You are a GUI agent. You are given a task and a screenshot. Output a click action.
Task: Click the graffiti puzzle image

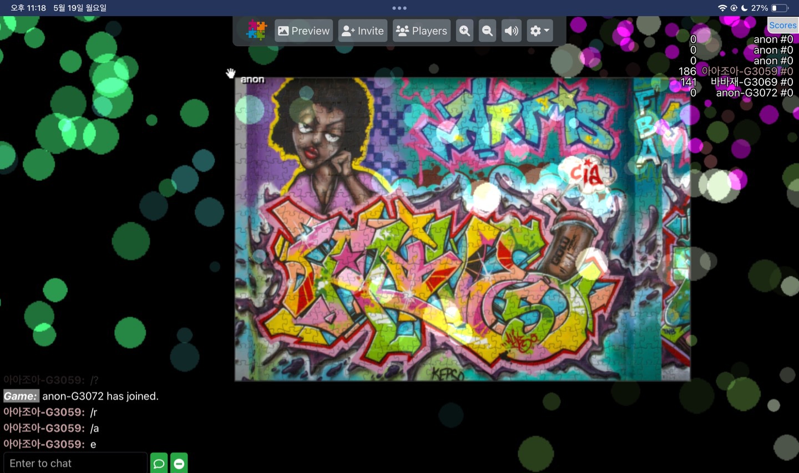pyautogui.click(x=462, y=228)
